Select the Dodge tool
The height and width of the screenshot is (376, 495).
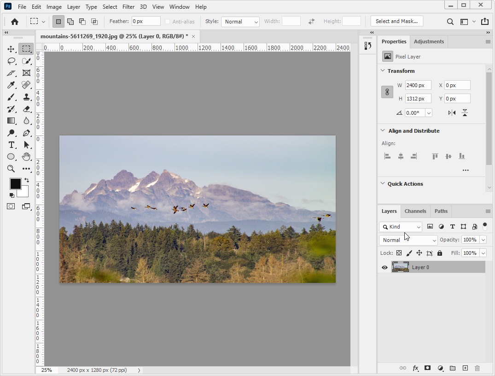pos(12,133)
